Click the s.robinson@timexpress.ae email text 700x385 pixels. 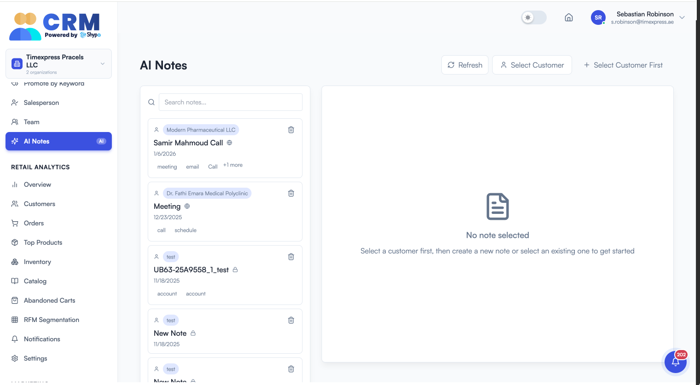642,22
